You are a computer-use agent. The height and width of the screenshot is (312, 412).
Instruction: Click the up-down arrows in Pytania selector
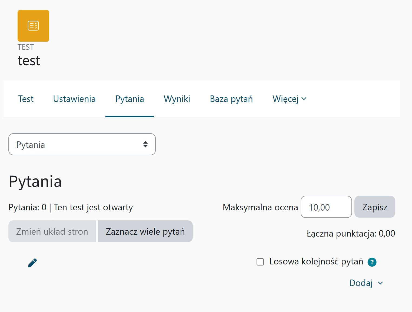coord(145,144)
